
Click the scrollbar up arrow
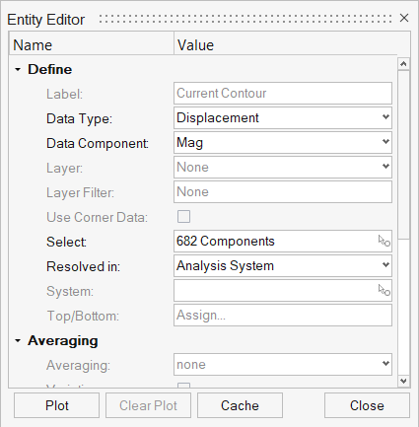403,64
